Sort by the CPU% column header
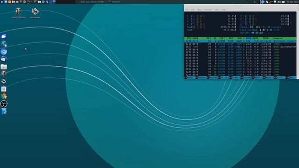This screenshot has width=299, height=168. click(x=249, y=38)
